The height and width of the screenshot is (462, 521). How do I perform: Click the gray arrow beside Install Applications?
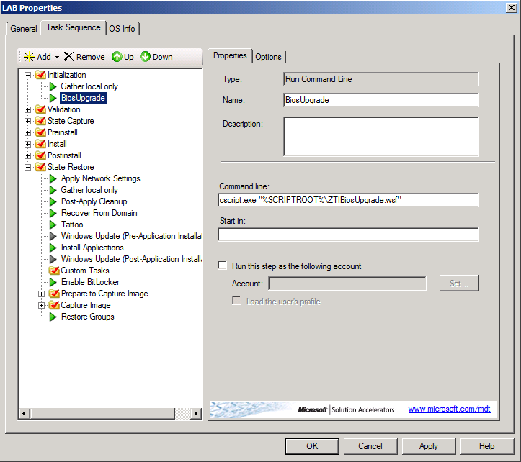[x=53, y=248]
